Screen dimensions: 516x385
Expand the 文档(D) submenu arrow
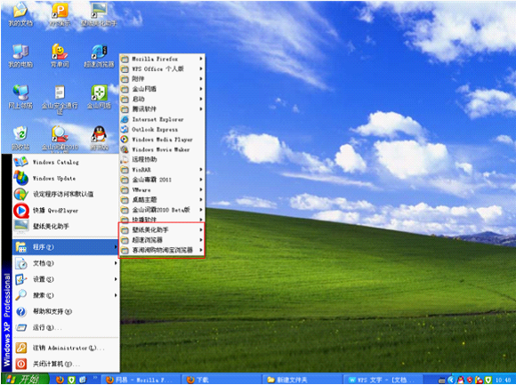pyautogui.click(x=116, y=263)
